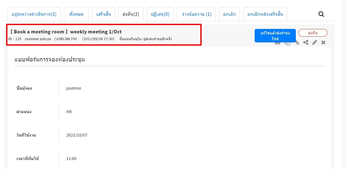Click the chain link icon
Screen dimensions: 346x169
coord(297,43)
